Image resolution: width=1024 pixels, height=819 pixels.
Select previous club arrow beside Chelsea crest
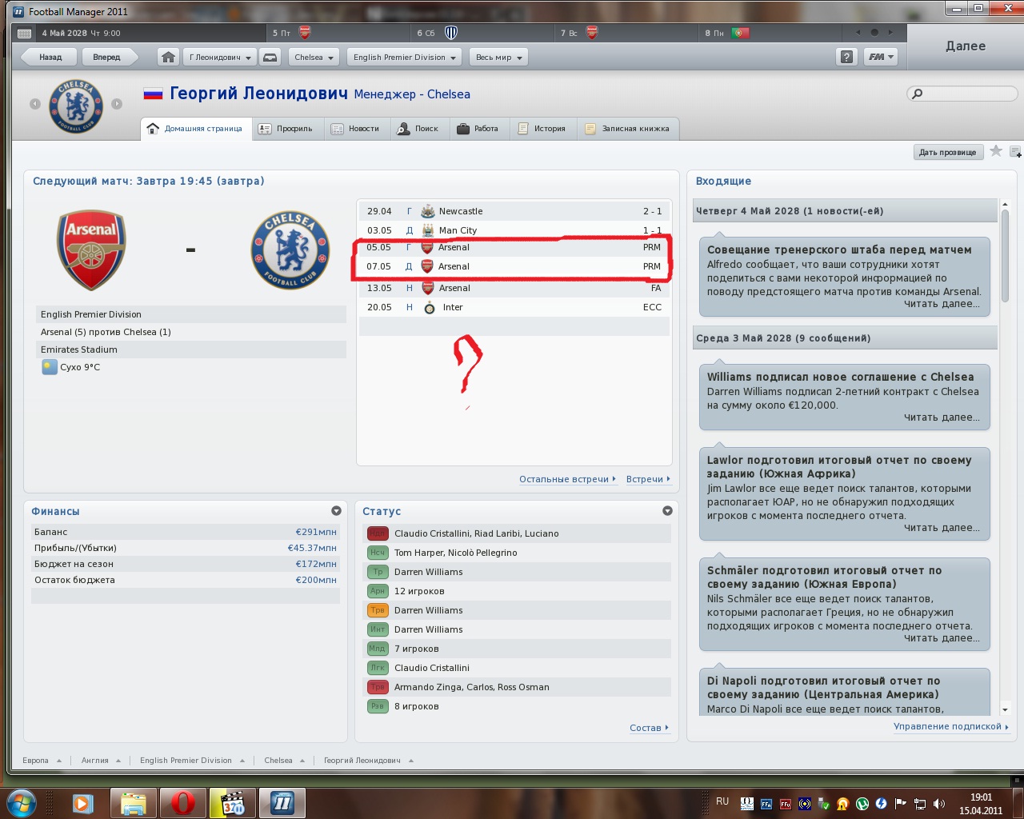tap(35, 104)
